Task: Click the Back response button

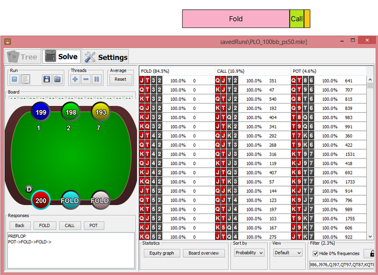Action: coord(20,225)
